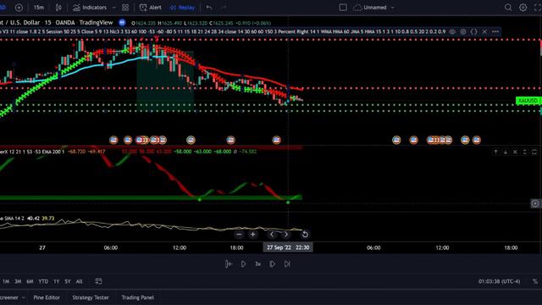Delete the oscillator pane
This screenshot has width=542, height=305.
tap(515, 152)
